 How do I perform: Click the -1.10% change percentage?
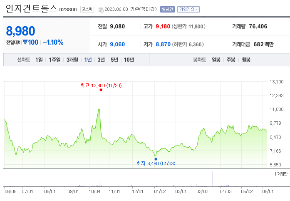[x=53, y=42]
